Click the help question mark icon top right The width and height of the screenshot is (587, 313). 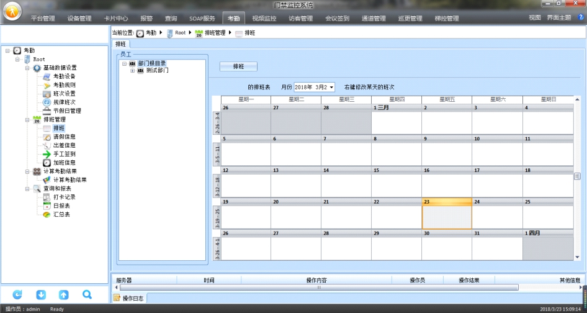[x=581, y=17]
